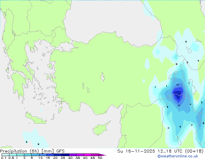Click the '4' precipitation value on map
The height and width of the screenshot is (159, 205).
(x=190, y=104)
